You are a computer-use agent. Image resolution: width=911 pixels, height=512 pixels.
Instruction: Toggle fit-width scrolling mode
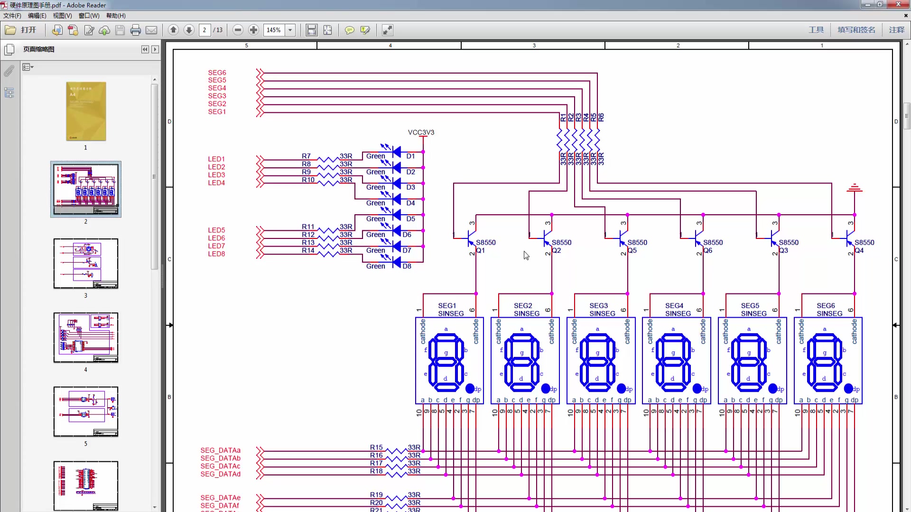(312, 30)
